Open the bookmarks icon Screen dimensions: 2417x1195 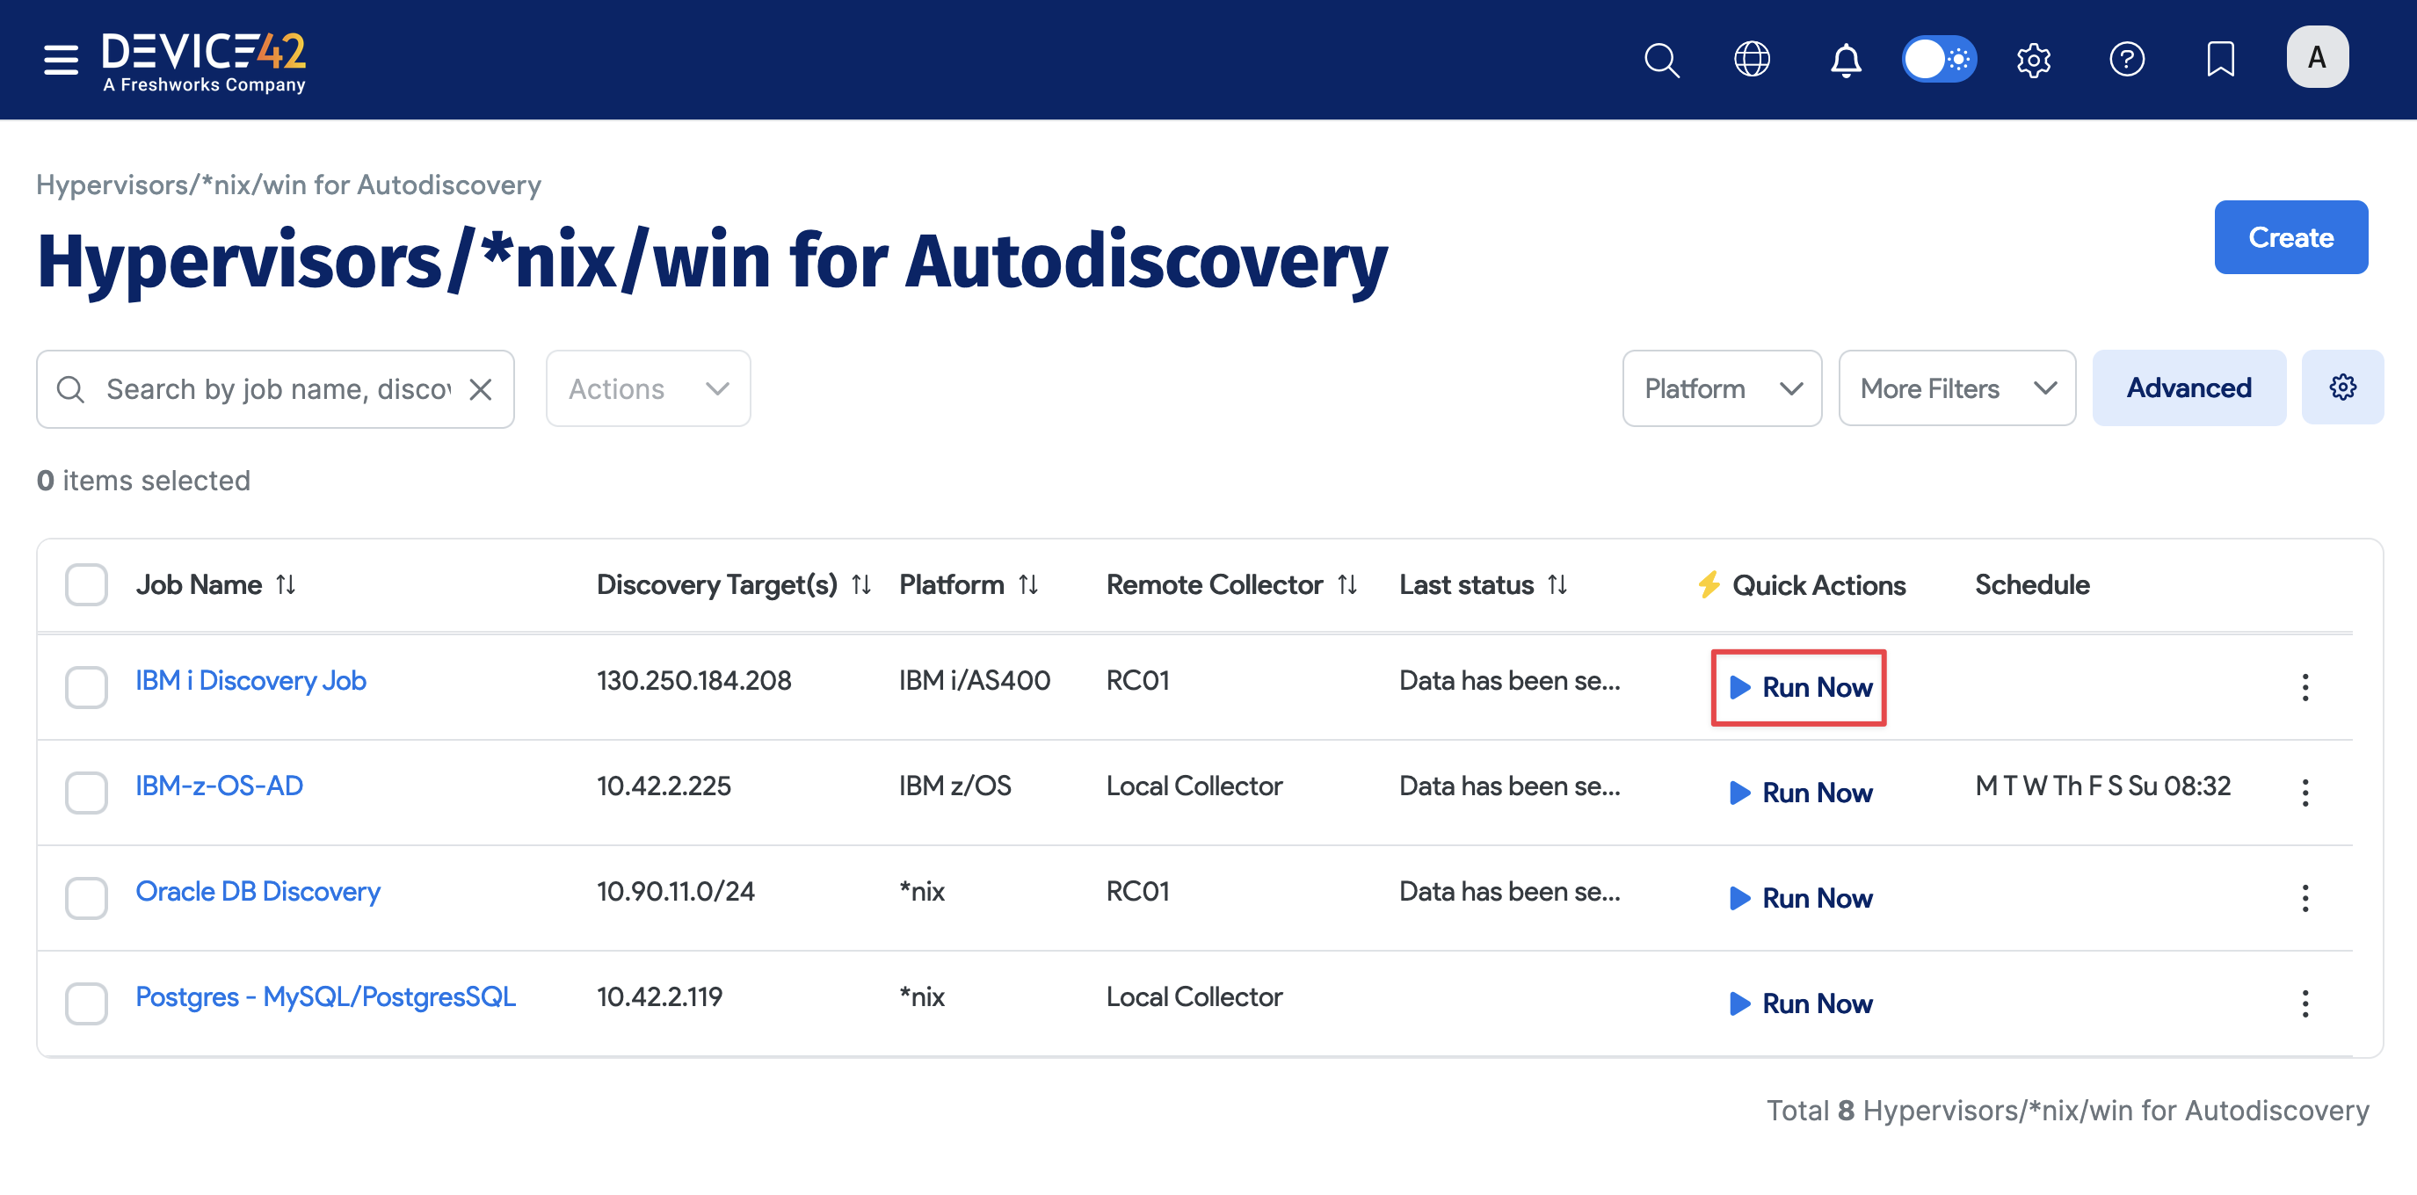(x=2220, y=59)
